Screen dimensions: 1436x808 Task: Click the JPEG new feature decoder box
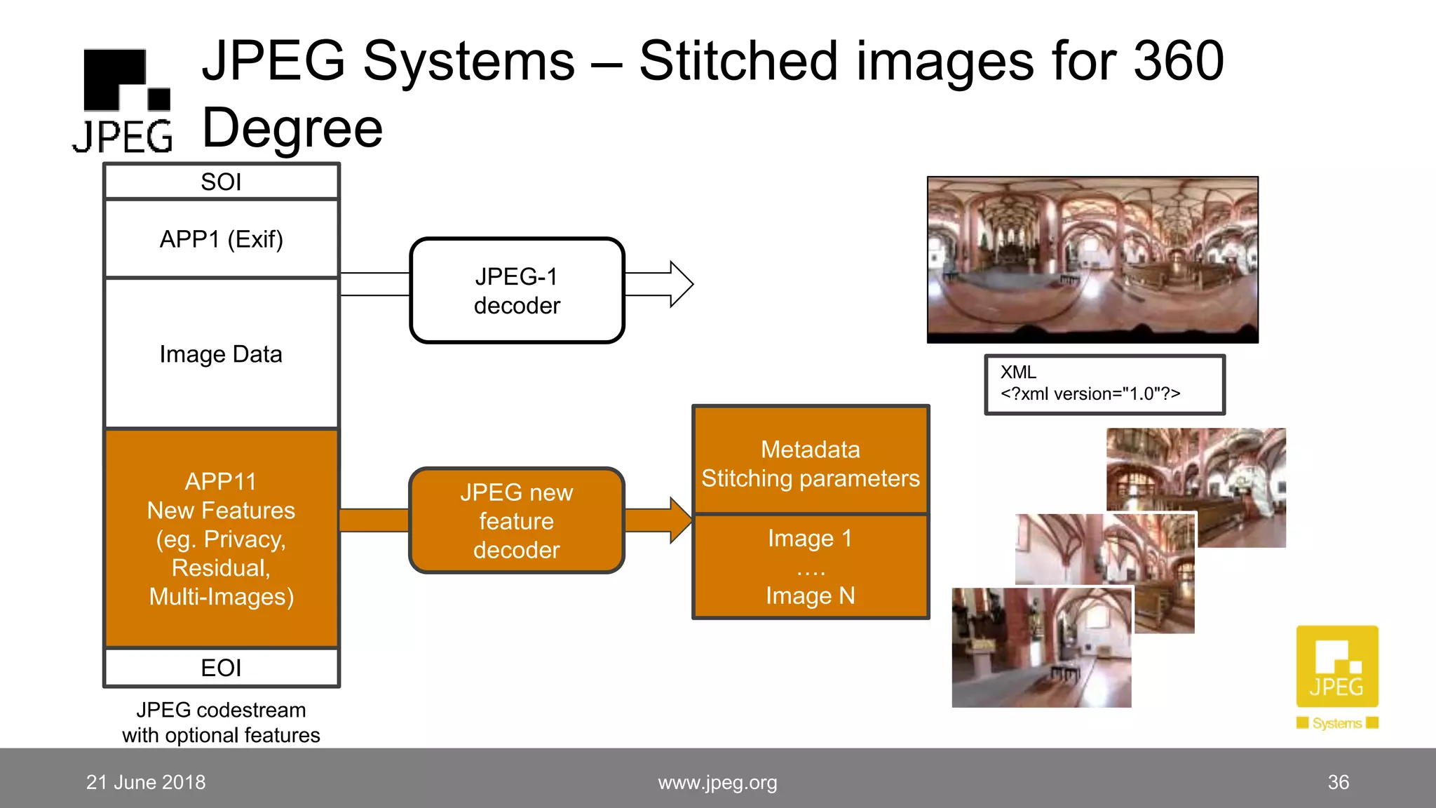(x=517, y=521)
